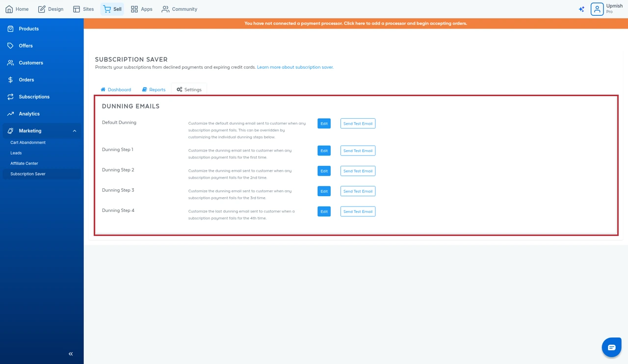This screenshot has width=628, height=364.
Task: Click the Offers tag icon
Action: 10,46
